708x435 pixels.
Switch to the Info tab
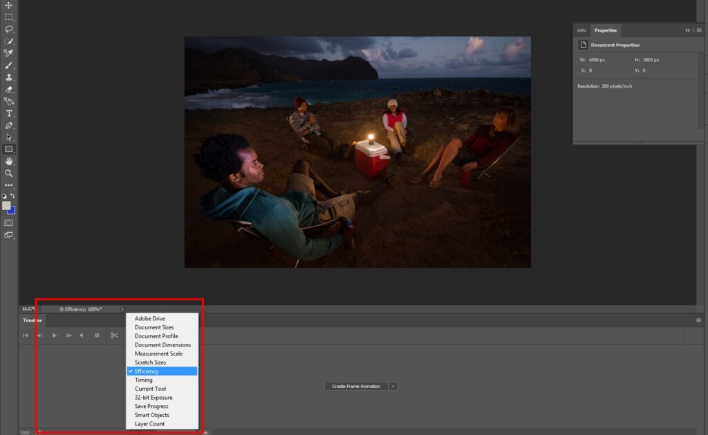point(581,30)
